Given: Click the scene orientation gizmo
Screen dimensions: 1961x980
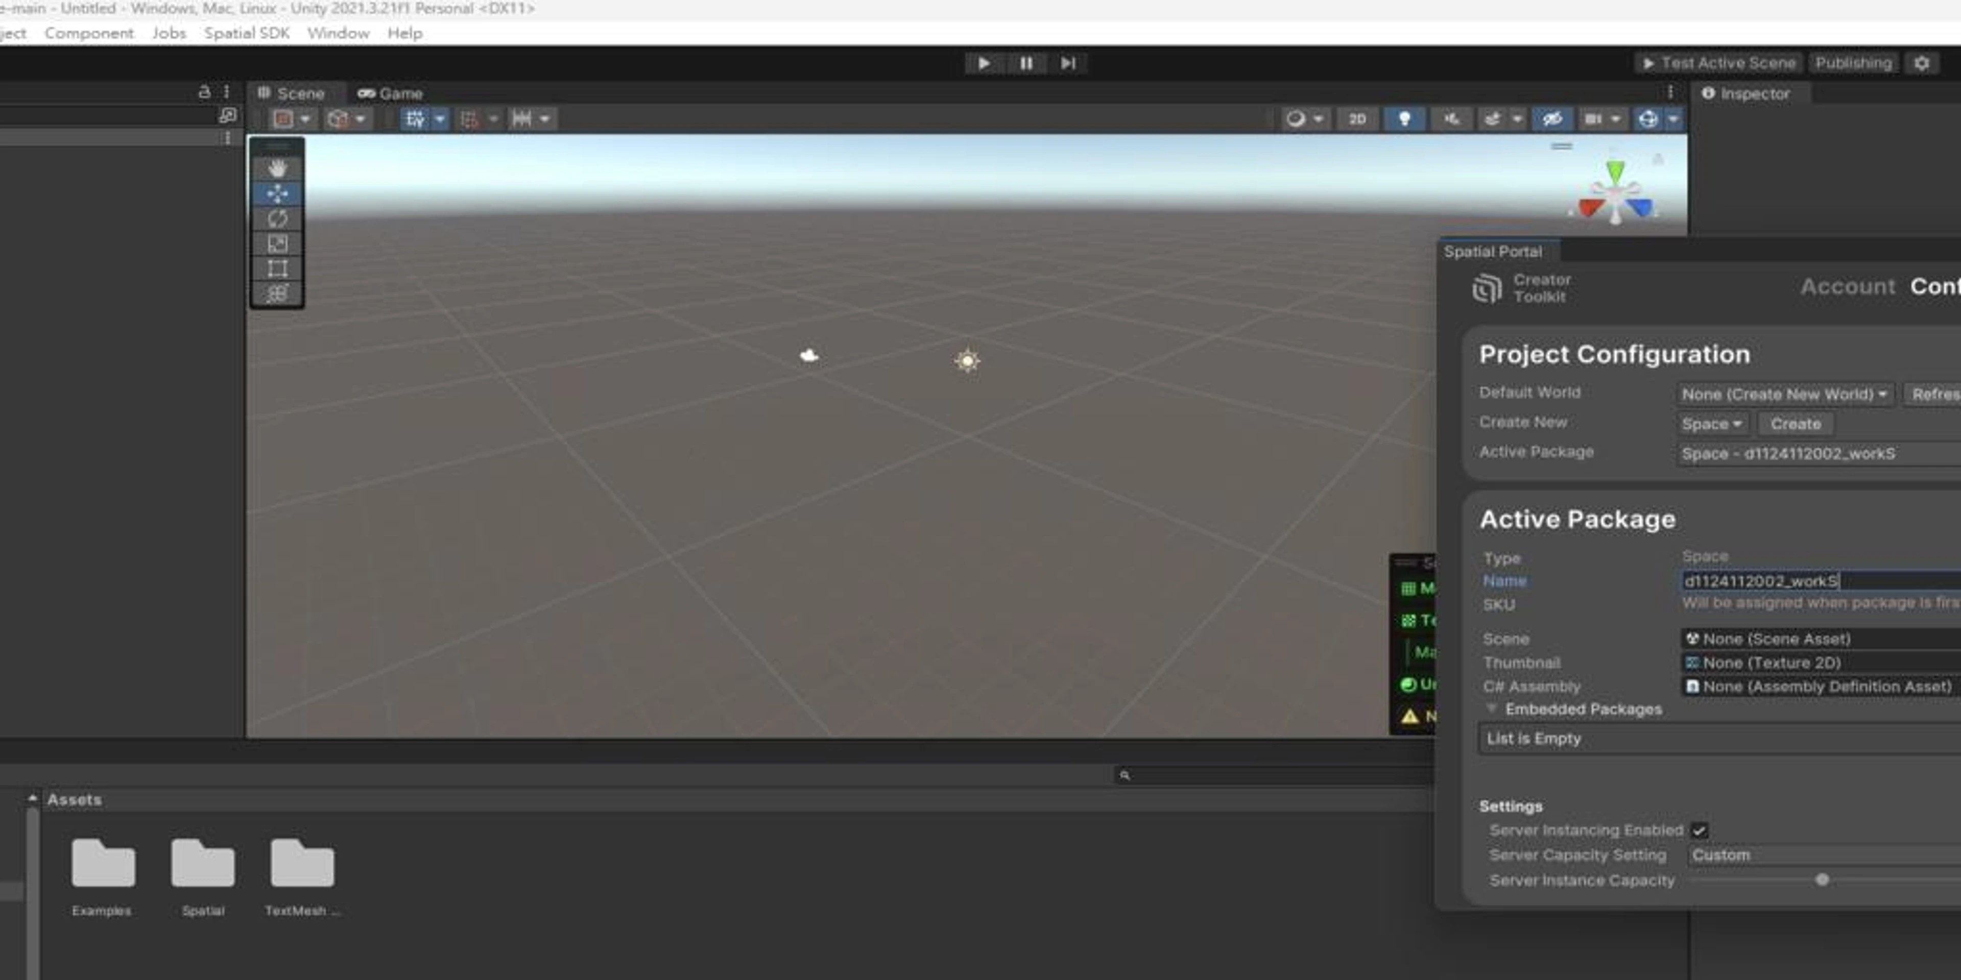Looking at the screenshot, I should pyautogui.click(x=1615, y=193).
